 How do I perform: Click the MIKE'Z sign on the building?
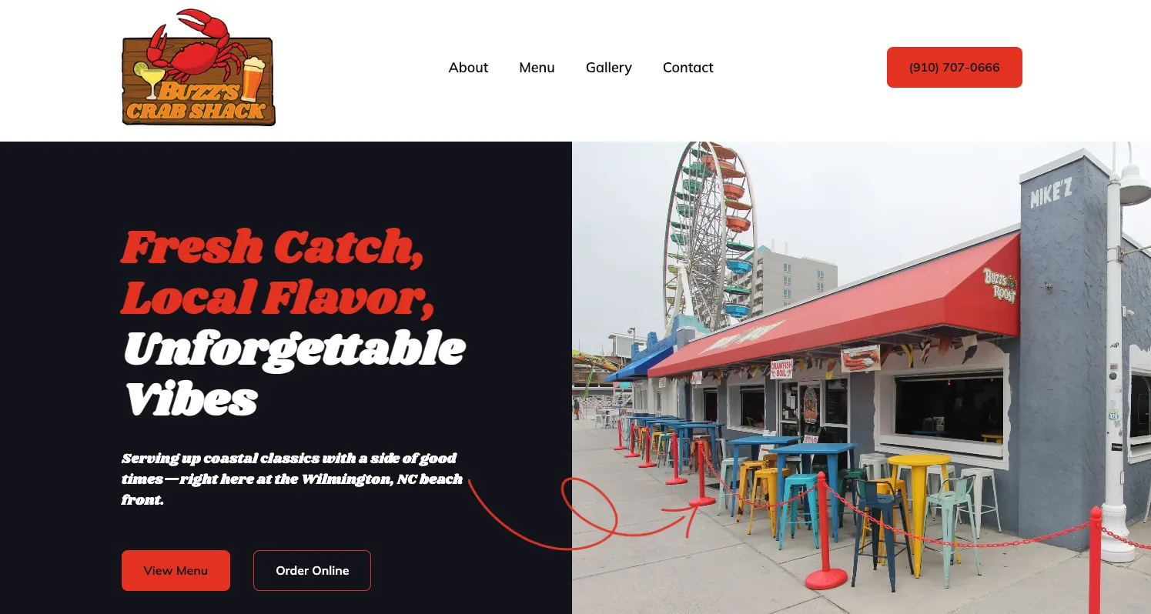[x=1051, y=193]
